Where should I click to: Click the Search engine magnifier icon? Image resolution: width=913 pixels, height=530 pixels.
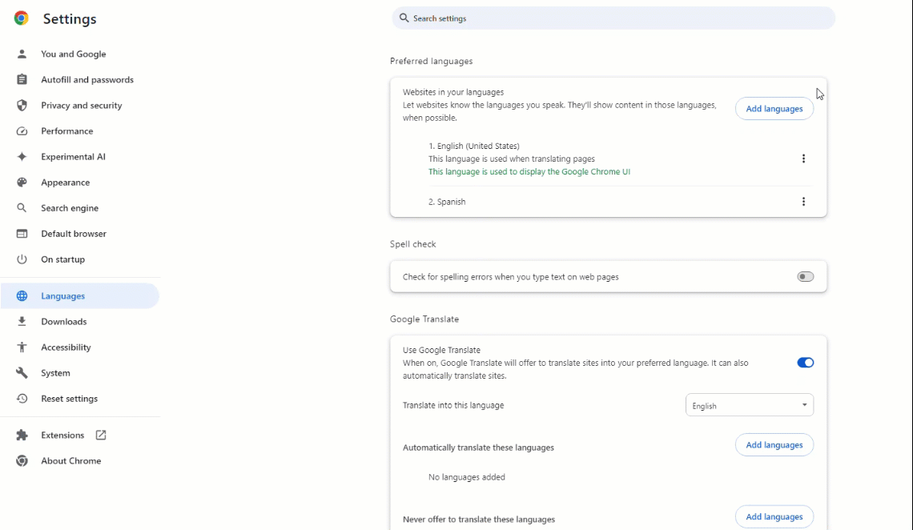pyautogui.click(x=22, y=207)
